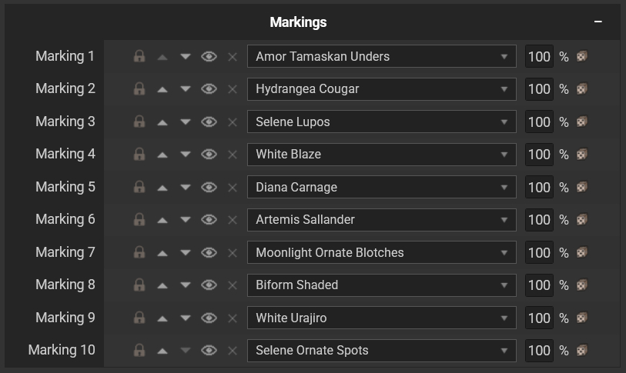
Task: Randomize opacity dice for Diana Carnage
Action: pyautogui.click(x=582, y=187)
